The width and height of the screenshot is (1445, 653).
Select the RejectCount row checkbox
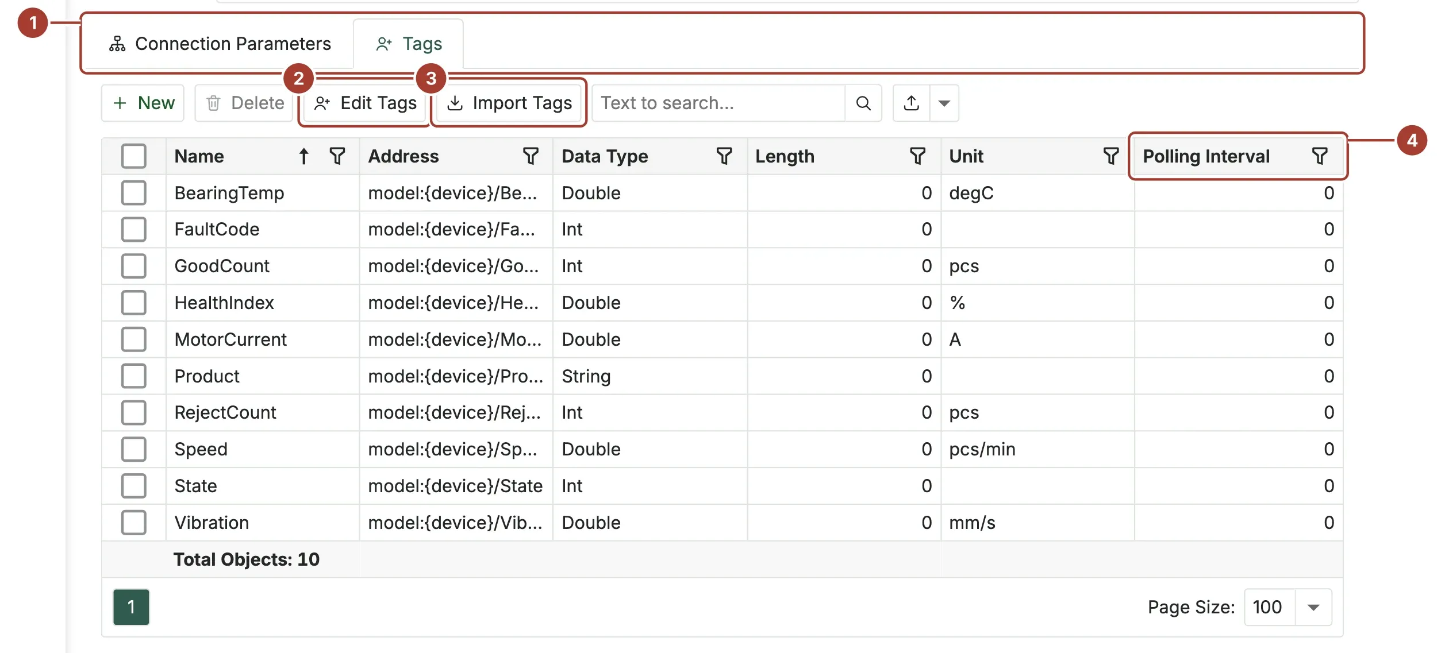134,412
